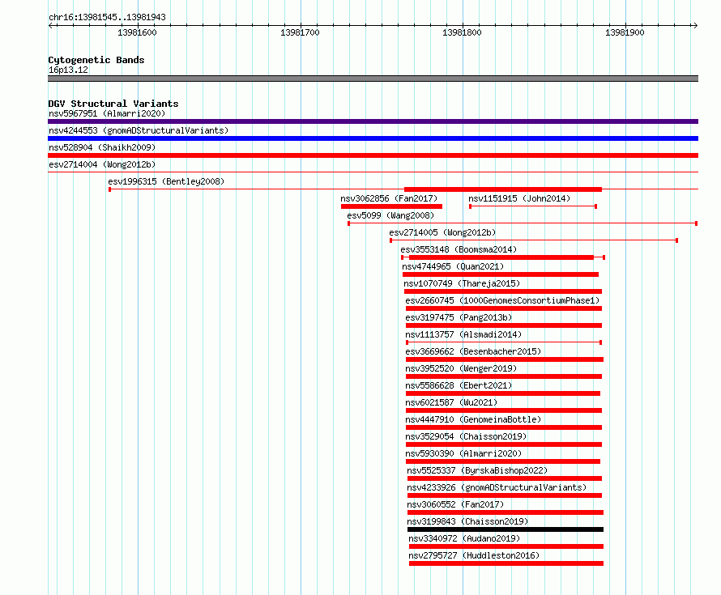Select the thin esv5099 Wang2008 variant line
Screen dimensions: 721x595
point(523,223)
